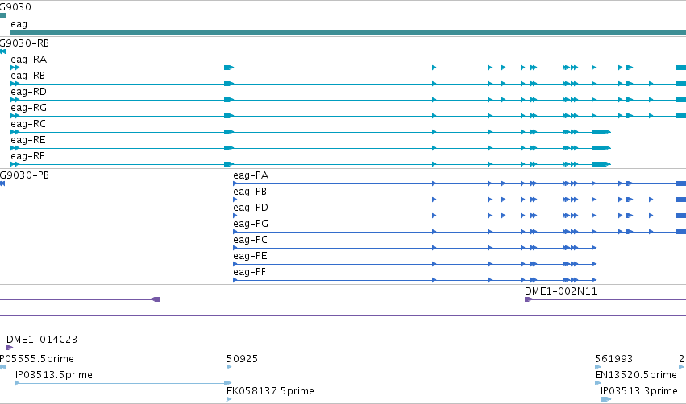The image size is (686, 404).
Task: Select the eag-RG transcript label
Action: click(x=28, y=108)
